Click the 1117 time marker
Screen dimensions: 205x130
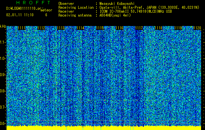[x=139, y=28]
